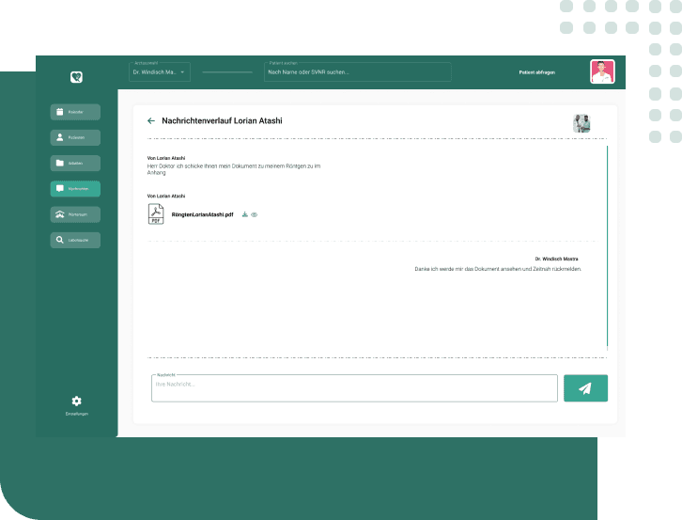Click the RöntgenLorianAtashi.pdf file name
This screenshot has height=520, width=682.
tap(202, 214)
